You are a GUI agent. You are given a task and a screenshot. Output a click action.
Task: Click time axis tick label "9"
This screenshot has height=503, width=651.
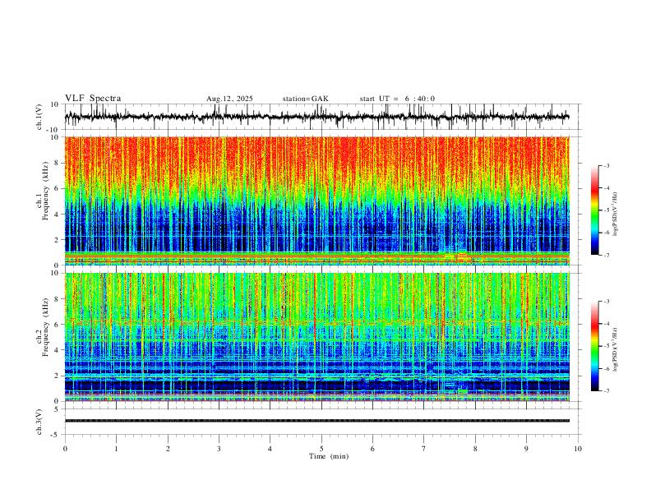[x=526, y=449]
